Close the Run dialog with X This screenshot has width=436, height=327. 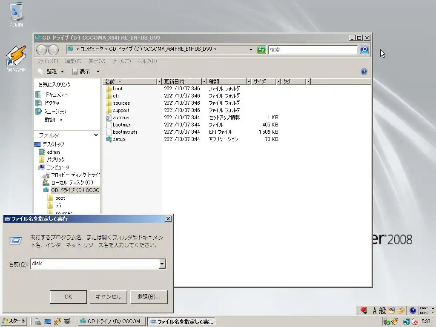[x=168, y=219]
